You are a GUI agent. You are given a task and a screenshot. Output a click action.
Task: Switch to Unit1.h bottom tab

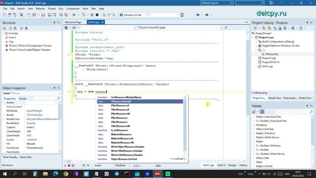click(x=221, y=165)
